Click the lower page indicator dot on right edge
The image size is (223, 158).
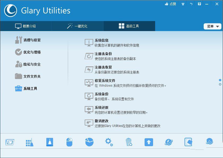tap(220, 85)
